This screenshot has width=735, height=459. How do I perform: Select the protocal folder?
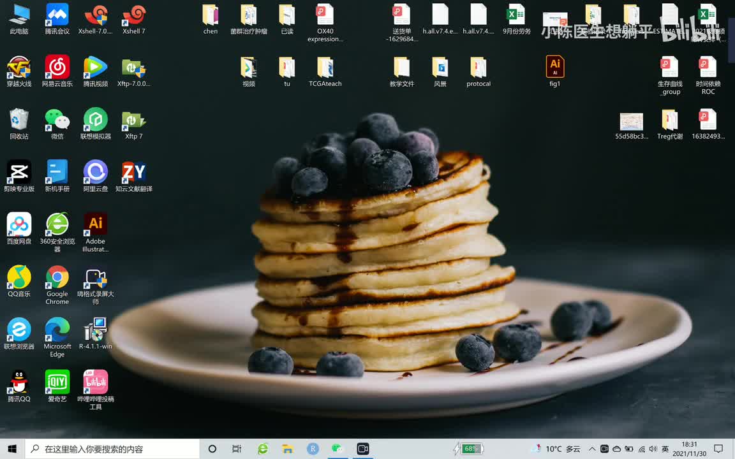click(479, 72)
